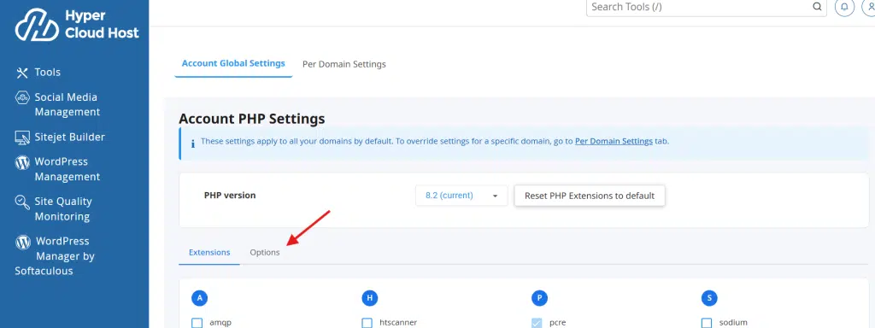Screen dimensions: 875x328
Task: Open Site Quality Monitoring
Action: 53,208
